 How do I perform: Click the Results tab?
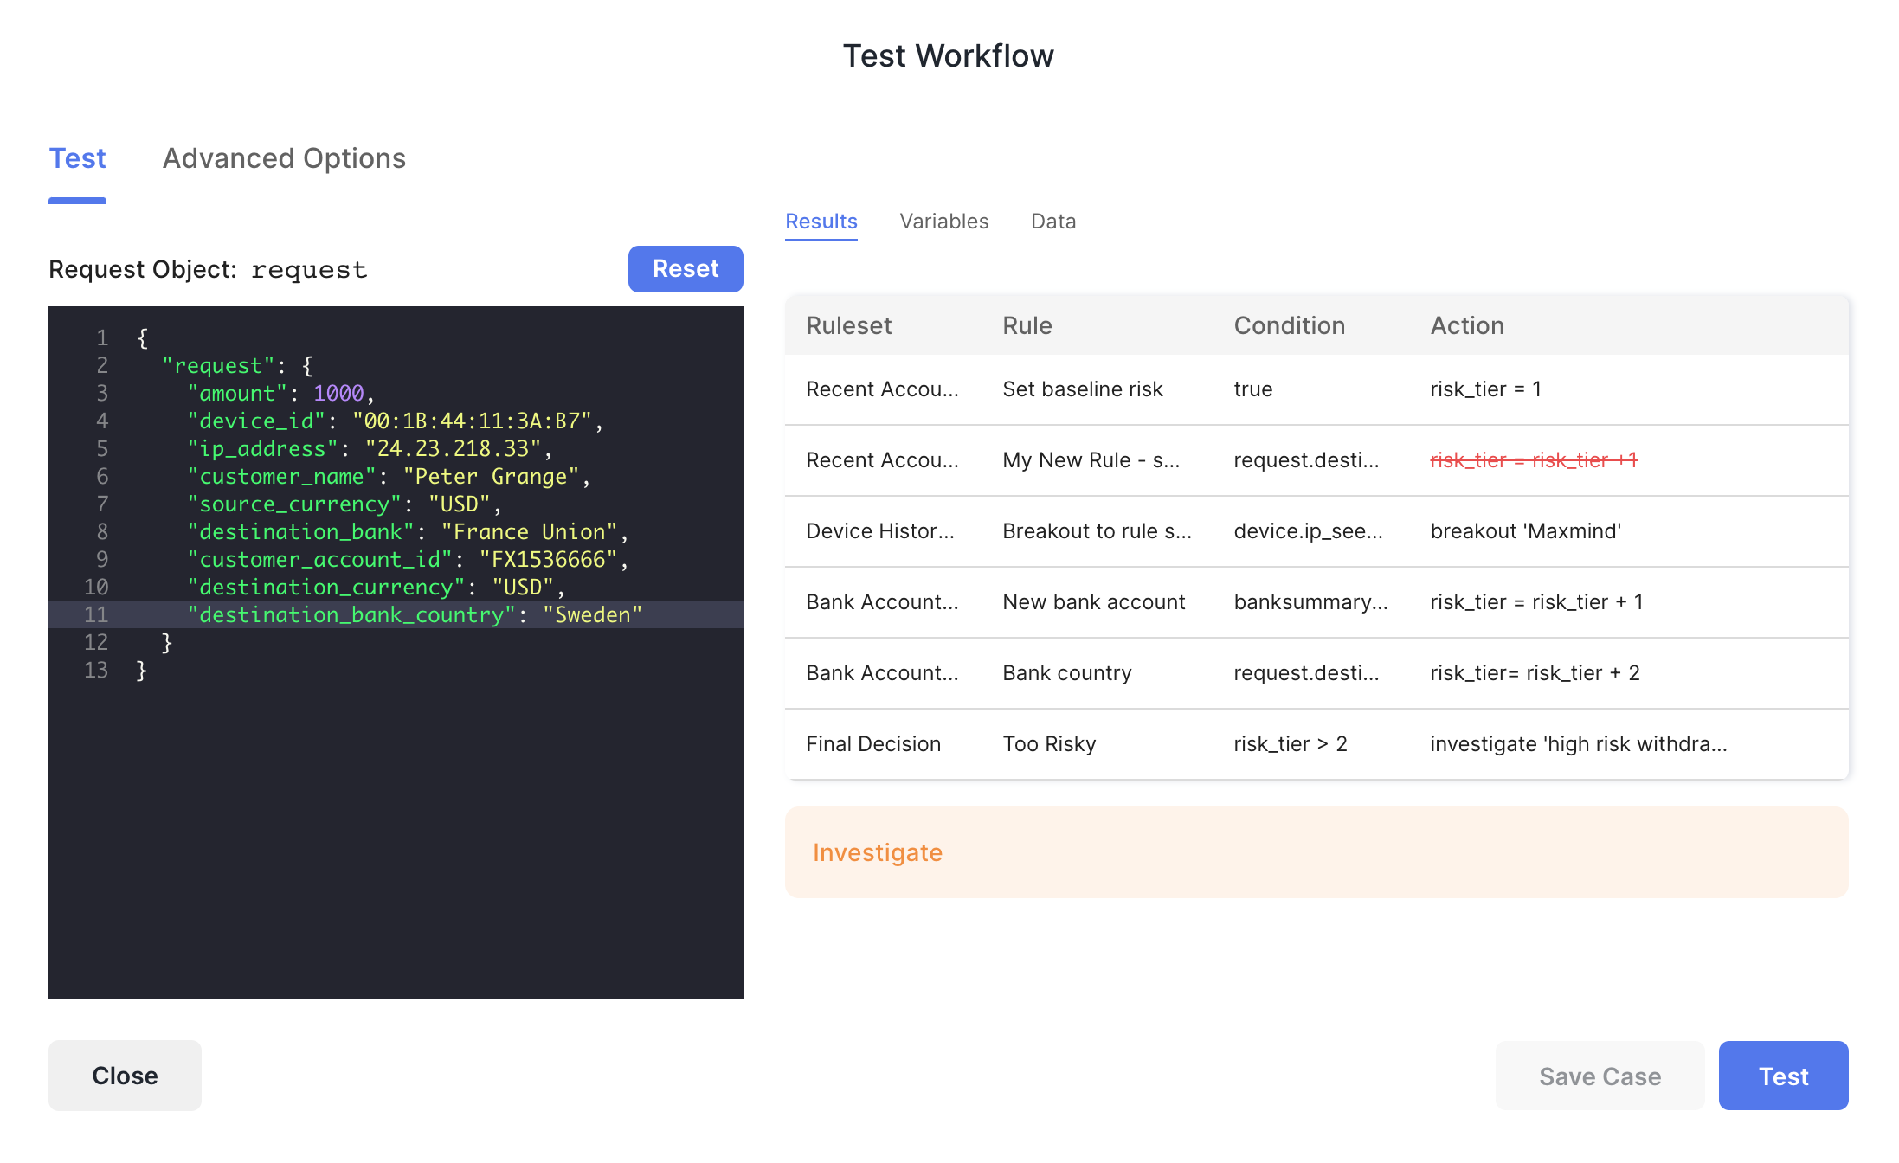(x=821, y=222)
